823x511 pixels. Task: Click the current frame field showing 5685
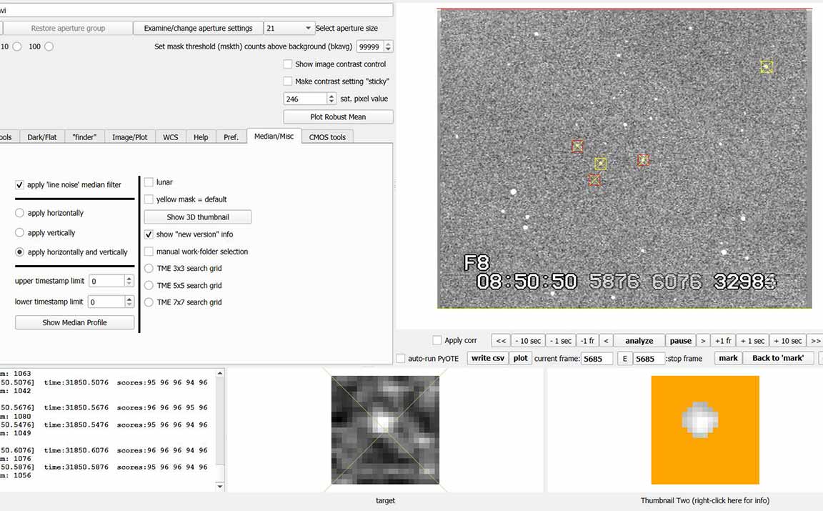click(597, 359)
